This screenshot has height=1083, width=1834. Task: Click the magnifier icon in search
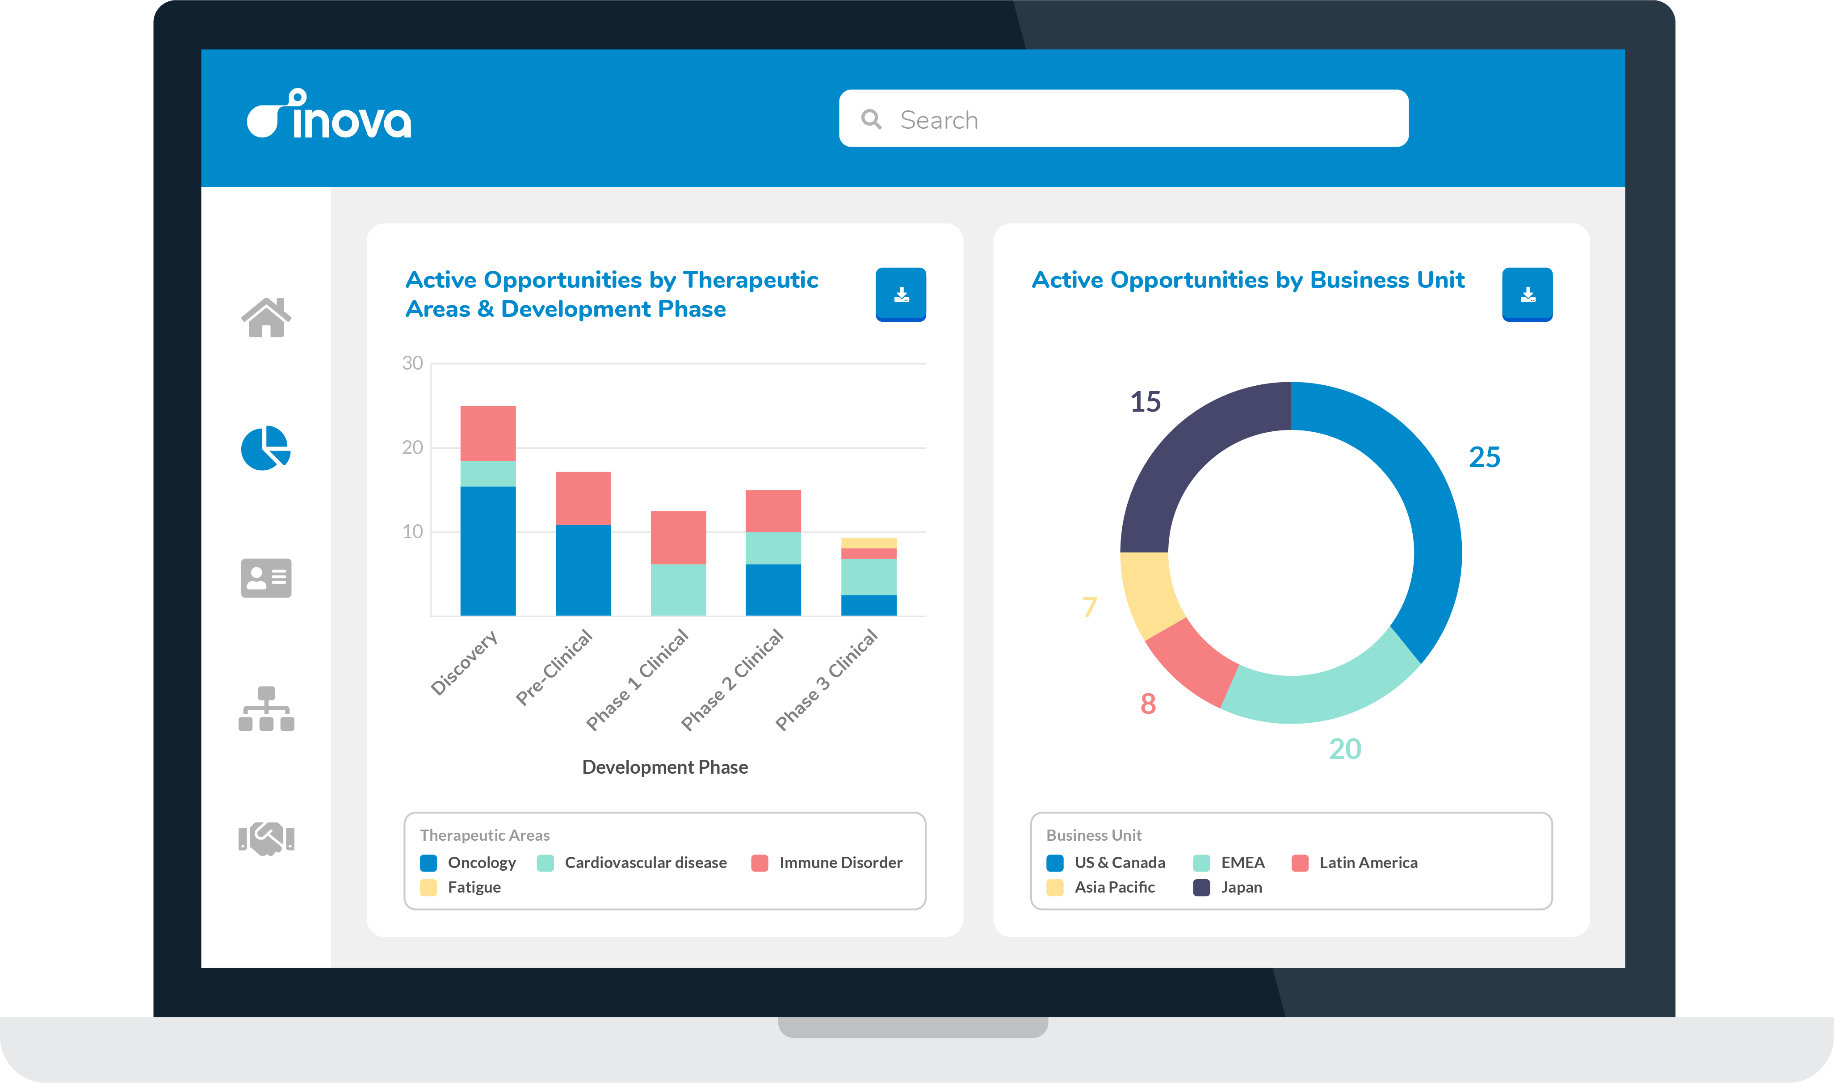[x=871, y=119]
